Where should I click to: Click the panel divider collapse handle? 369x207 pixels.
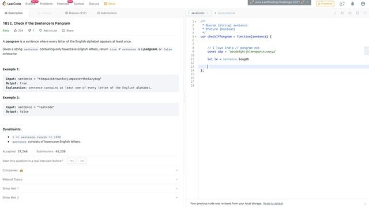point(184,97)
